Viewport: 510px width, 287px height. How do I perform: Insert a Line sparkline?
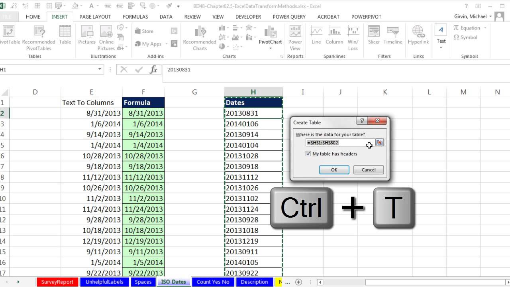pos(316,35)
